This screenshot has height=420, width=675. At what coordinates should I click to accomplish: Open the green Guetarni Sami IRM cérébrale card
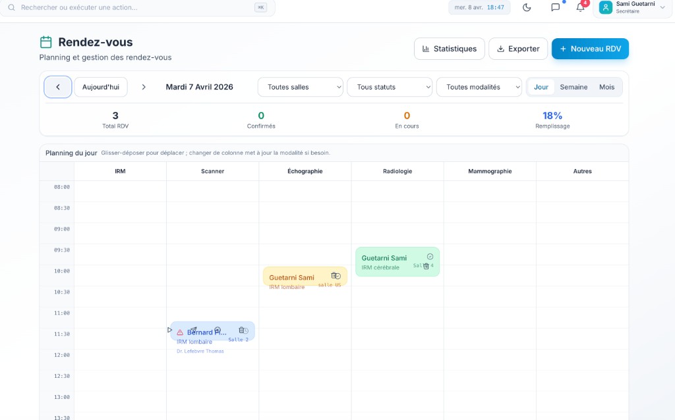point(397,262)
